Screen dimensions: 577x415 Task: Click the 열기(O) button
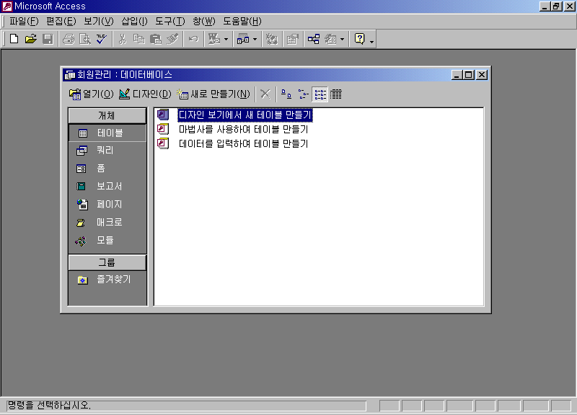coord(92,94)
